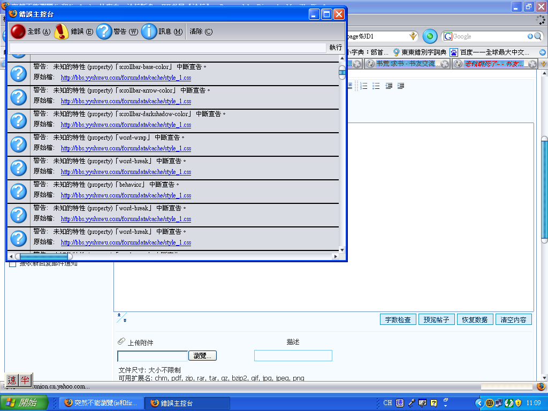Switch to 突然不能瀏覽 taskbar window

(101, 403)
